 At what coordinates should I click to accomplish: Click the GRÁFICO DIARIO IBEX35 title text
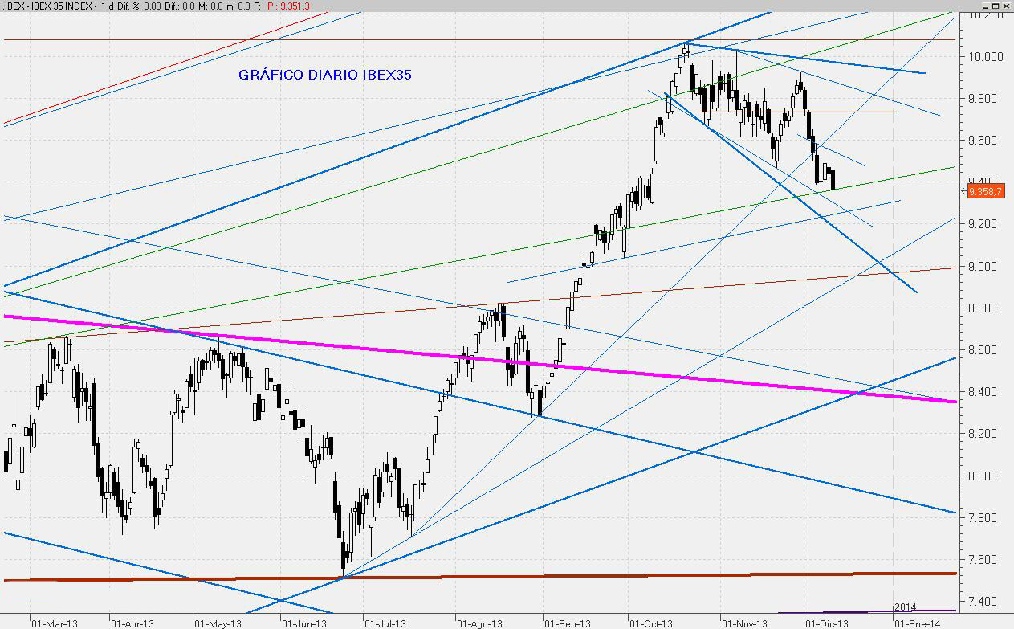pos(325,75)
